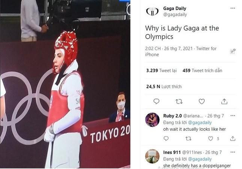Expand options menu on Ruby 2.0's reply
The image size is (242, 169).
click(233, 116)
